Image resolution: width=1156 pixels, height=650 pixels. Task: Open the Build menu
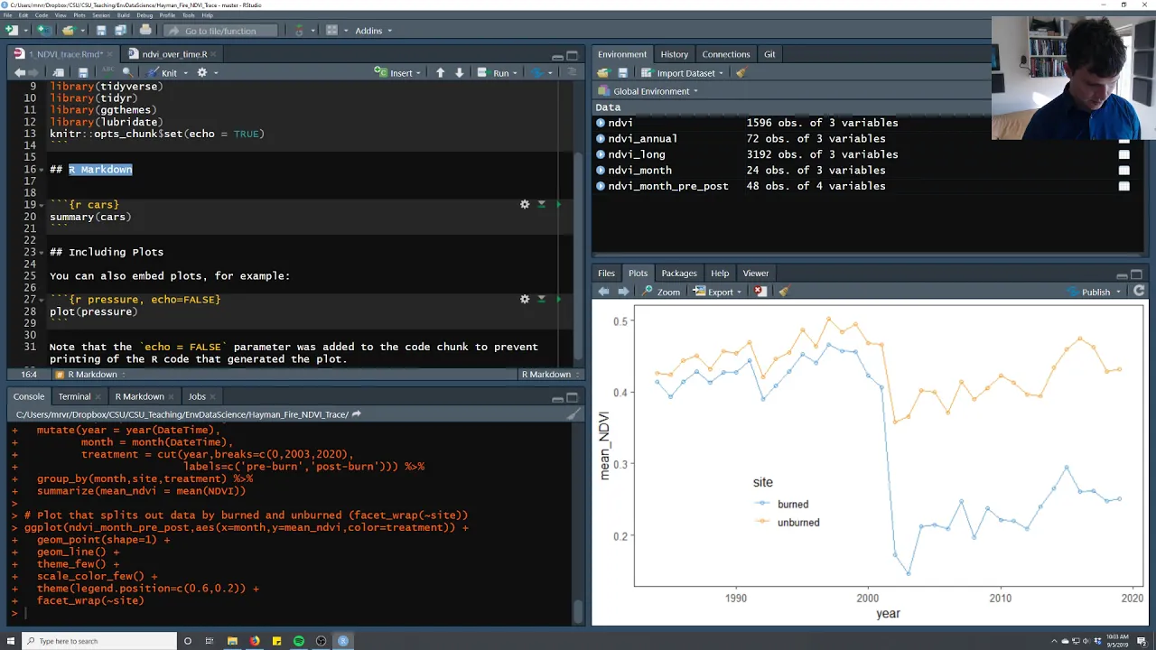click(x=123, y=15)
